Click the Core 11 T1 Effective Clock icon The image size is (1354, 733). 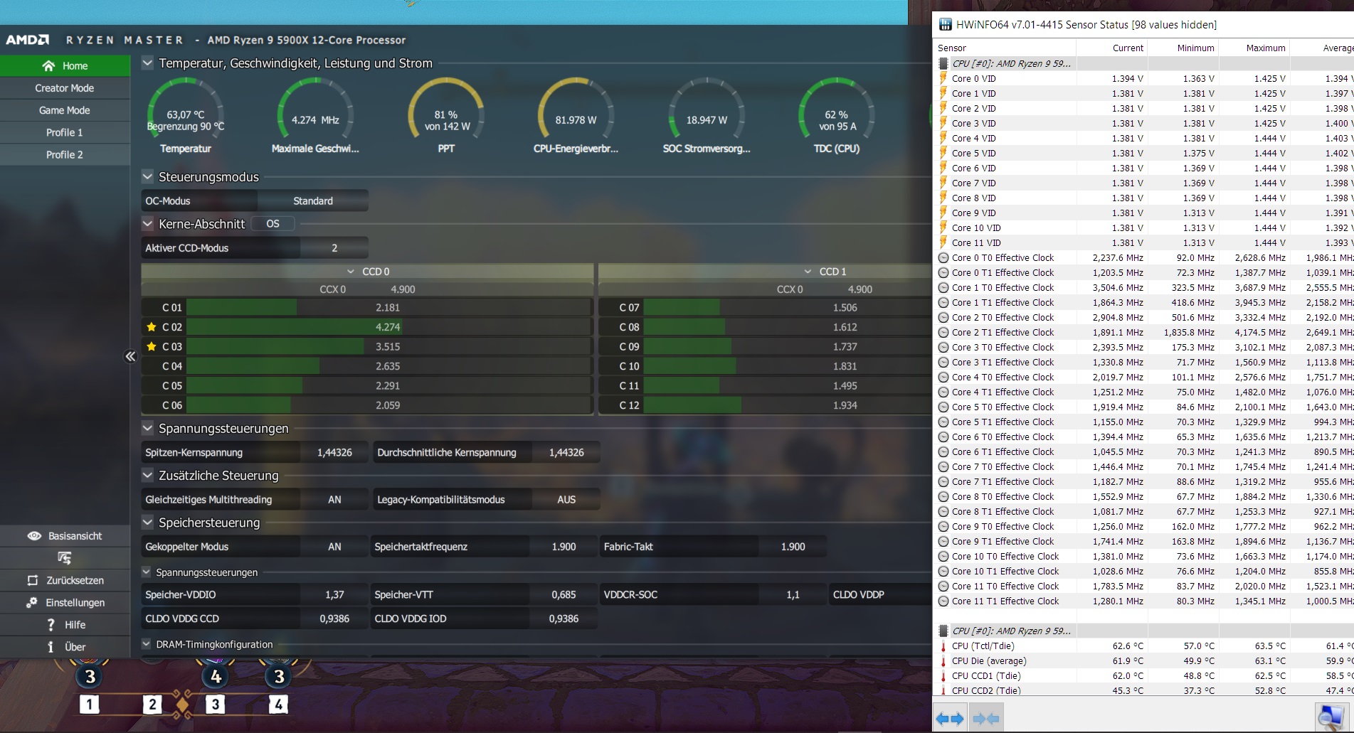click(x=943, y=601)
